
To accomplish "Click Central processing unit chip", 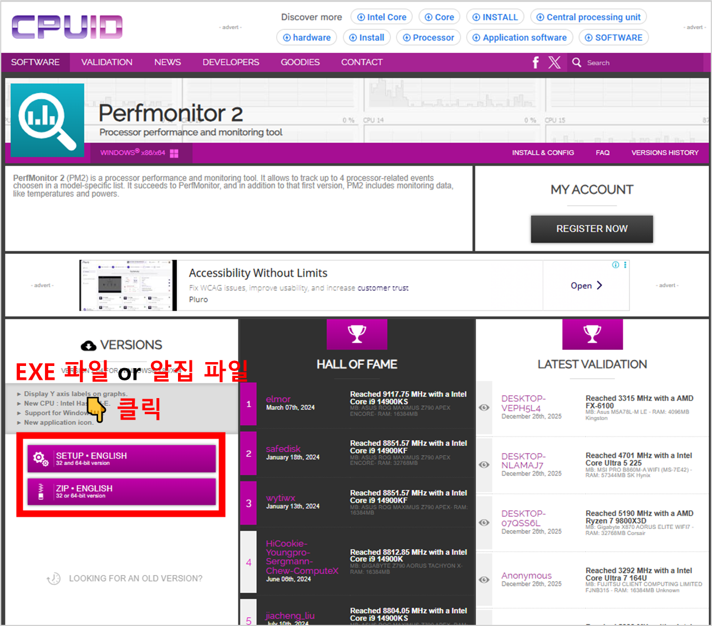I will click(588, 17).
